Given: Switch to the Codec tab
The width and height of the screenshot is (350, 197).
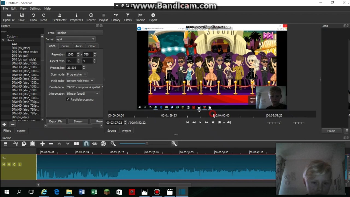Looking at the screenshot, I should pyautogui.click(x=65, y=46).
